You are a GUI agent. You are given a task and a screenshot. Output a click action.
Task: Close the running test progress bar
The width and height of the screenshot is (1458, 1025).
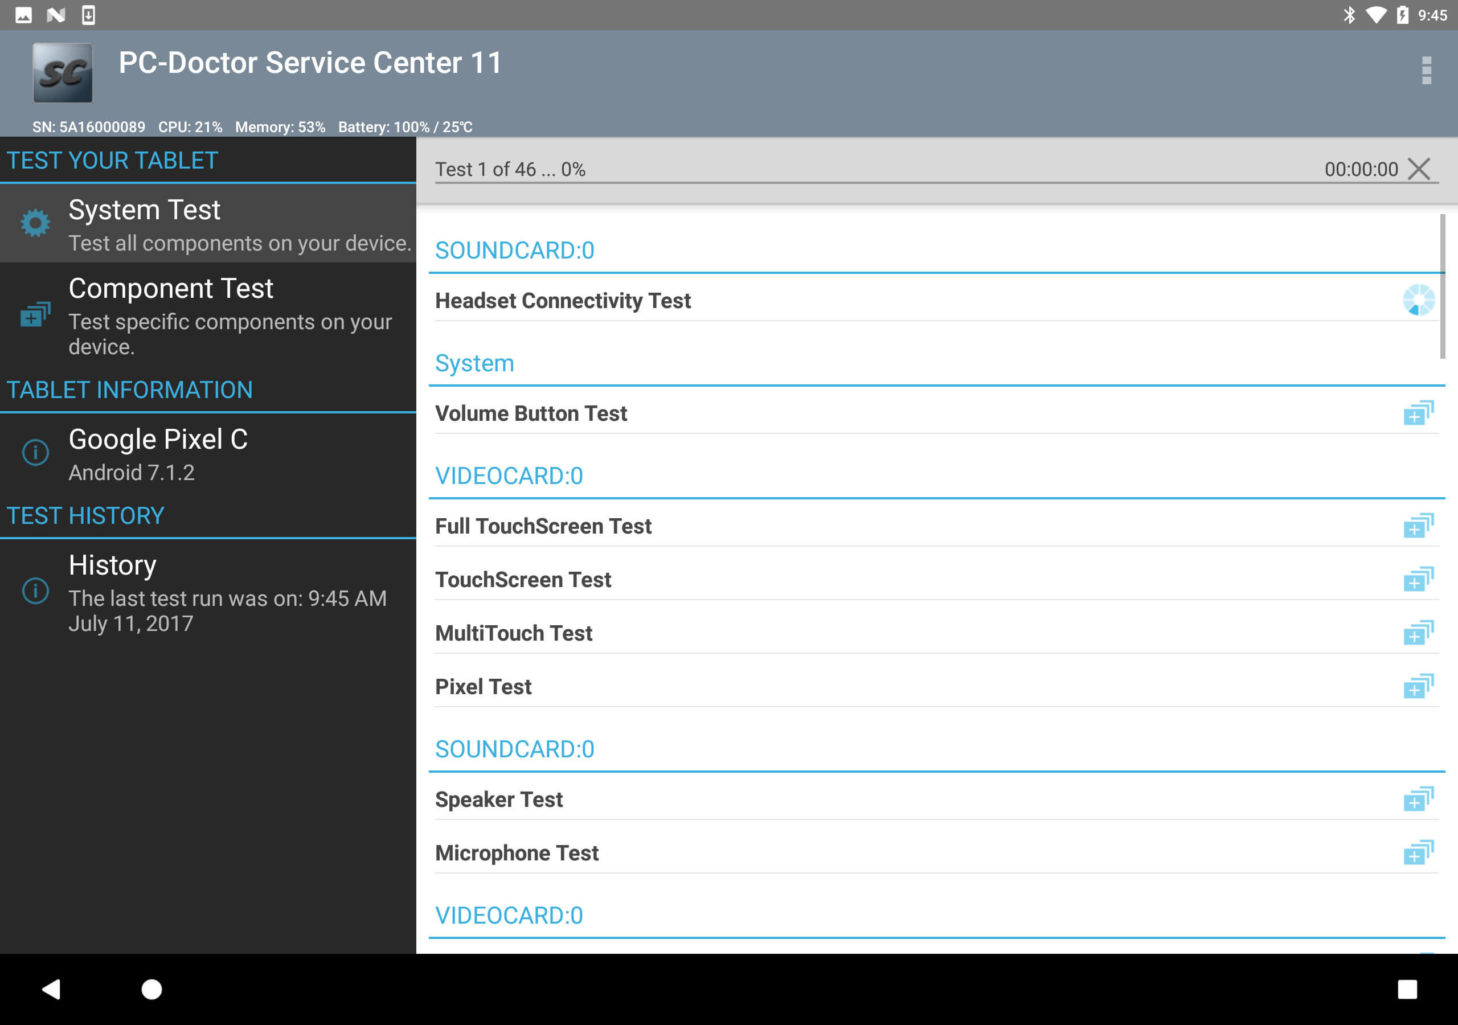(1422, 169)
